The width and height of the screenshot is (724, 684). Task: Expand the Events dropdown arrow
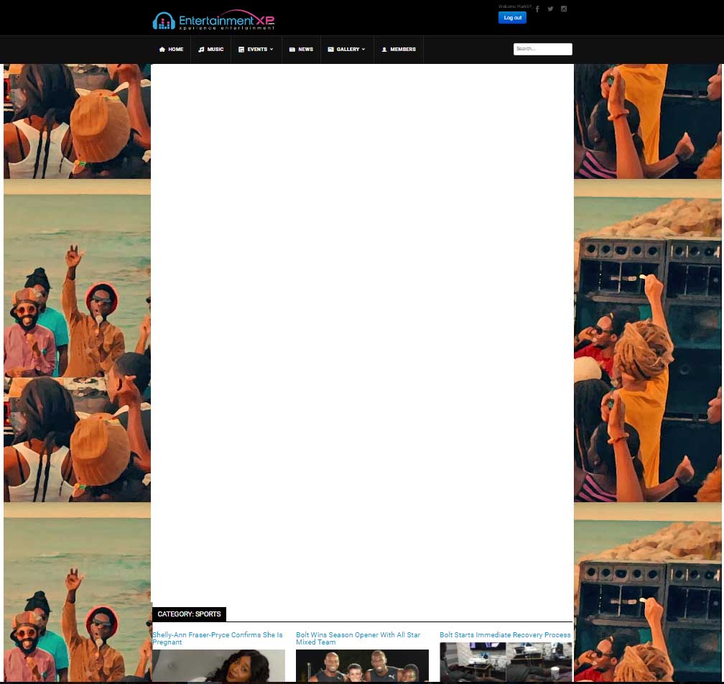click(271, 50)
